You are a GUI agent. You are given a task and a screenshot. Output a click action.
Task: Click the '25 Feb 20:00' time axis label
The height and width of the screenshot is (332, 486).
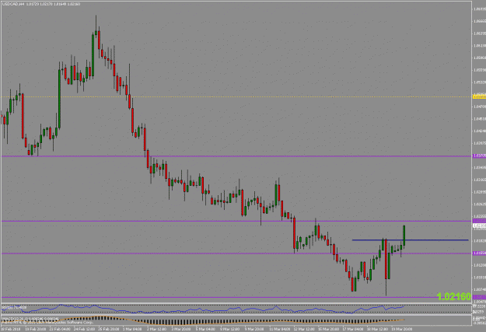click(110, 329)
